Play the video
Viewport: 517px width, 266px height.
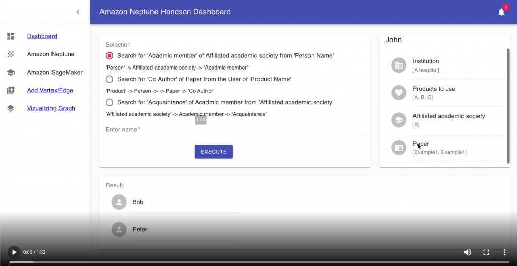click(14, 252)
